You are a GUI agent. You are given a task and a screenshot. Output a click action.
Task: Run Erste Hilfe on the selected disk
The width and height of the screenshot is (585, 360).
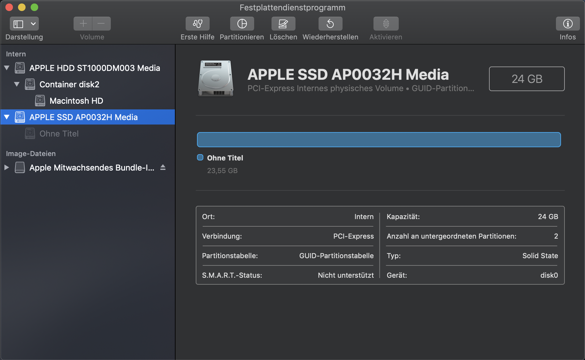197,24
